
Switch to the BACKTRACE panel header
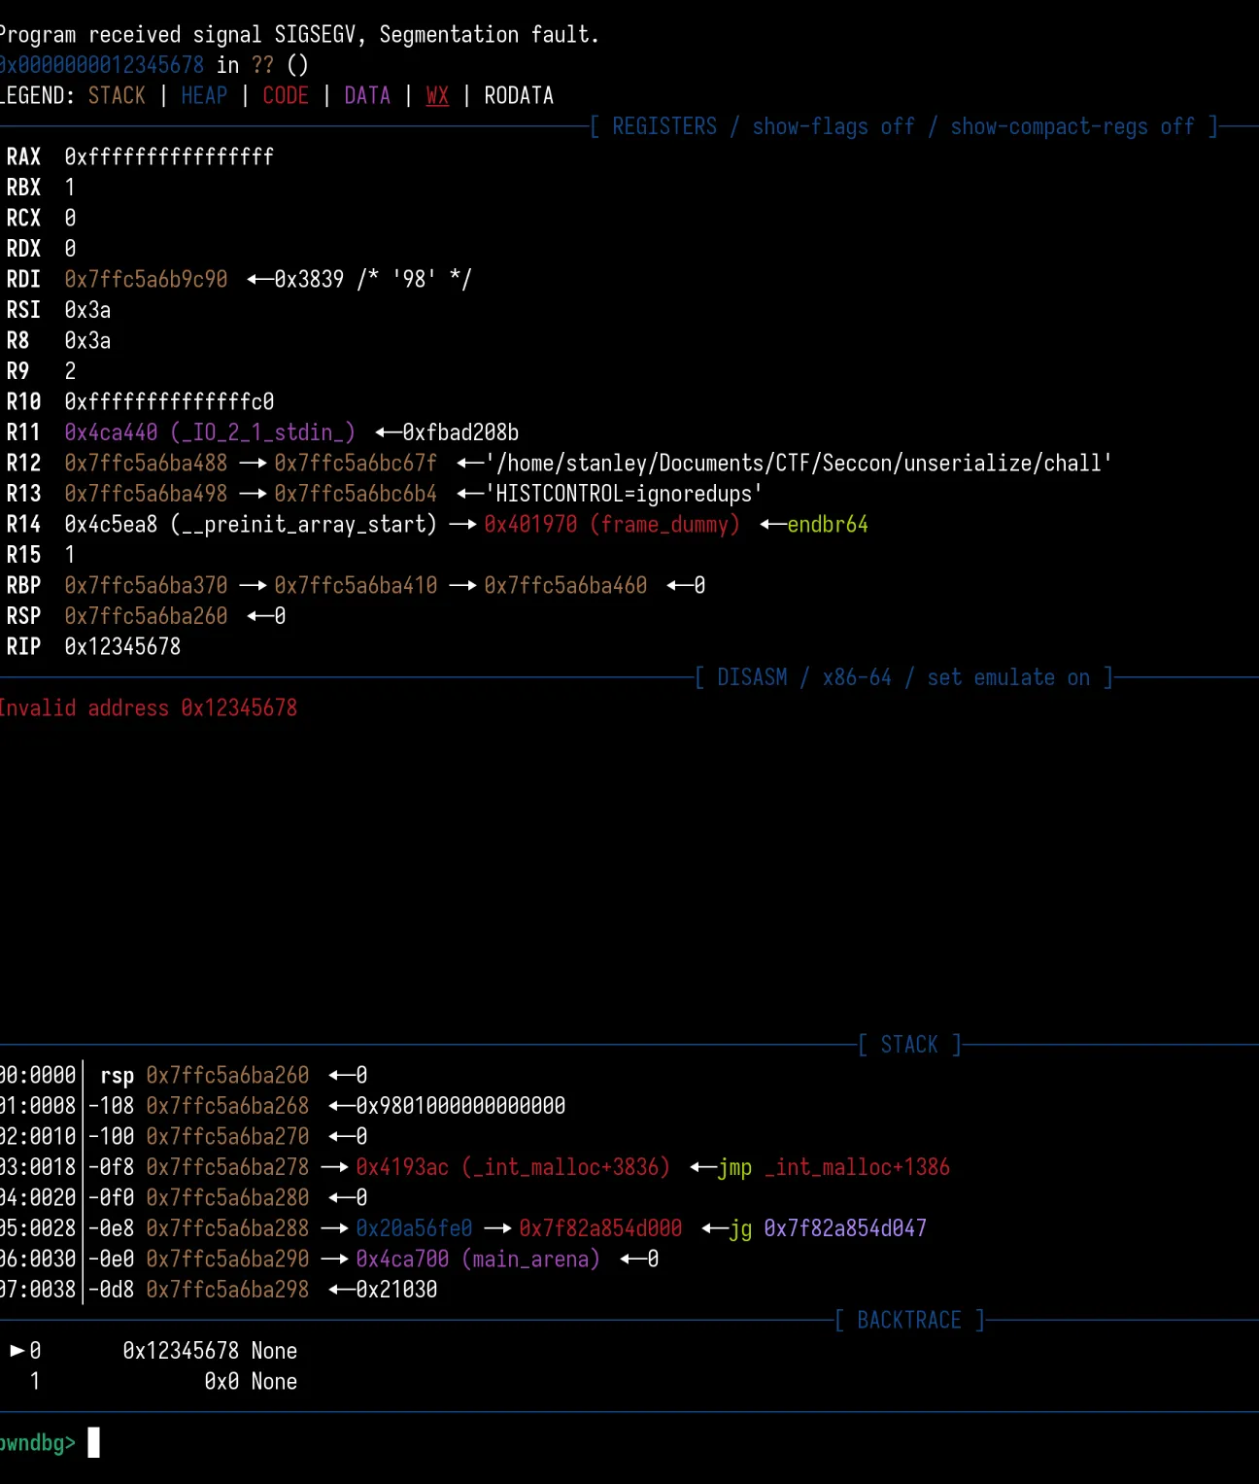907,1320
